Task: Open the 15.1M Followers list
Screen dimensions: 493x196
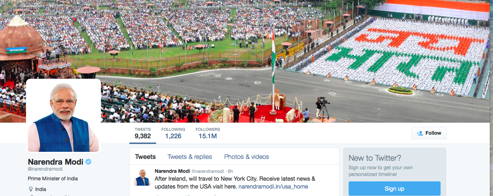Action: (x=208, y=133)
